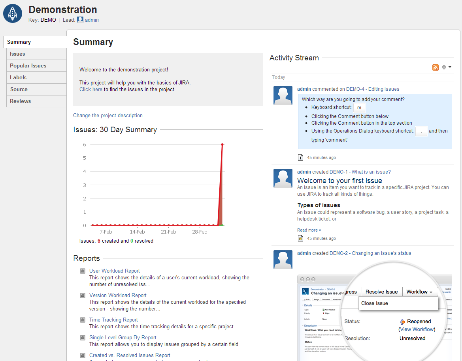The height and width of the screenshot is (361, 462).
Task: Open the Activity Stream RSS feed icon
Action: [435, 67]
